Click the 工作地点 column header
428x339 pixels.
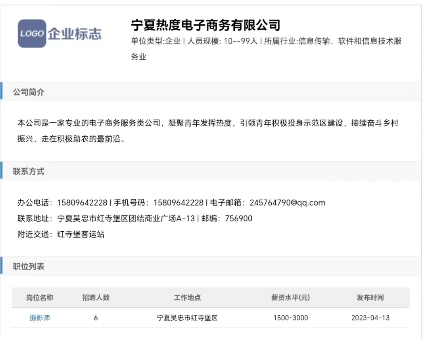[187, 297]
